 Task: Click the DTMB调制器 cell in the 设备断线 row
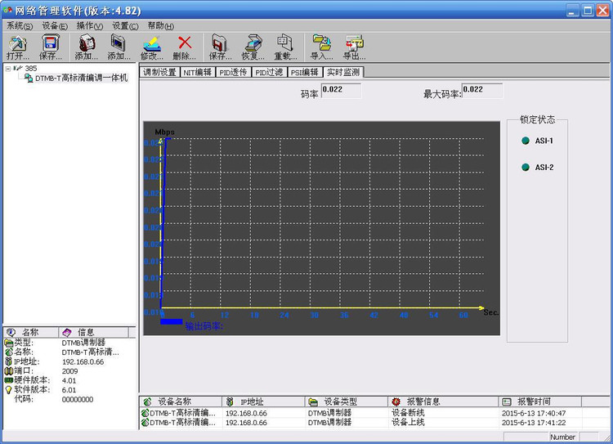pyautogui.click(x=329, y=413)
